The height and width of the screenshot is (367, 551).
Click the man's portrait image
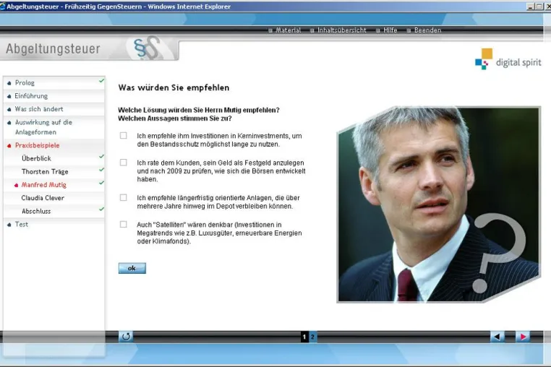[438, 204]
